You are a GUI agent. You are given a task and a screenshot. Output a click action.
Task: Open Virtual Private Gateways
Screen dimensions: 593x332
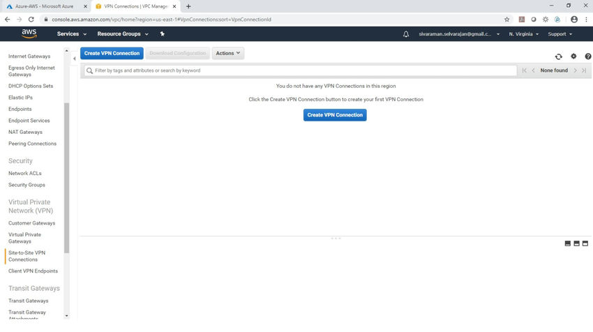tap(24, 238)
